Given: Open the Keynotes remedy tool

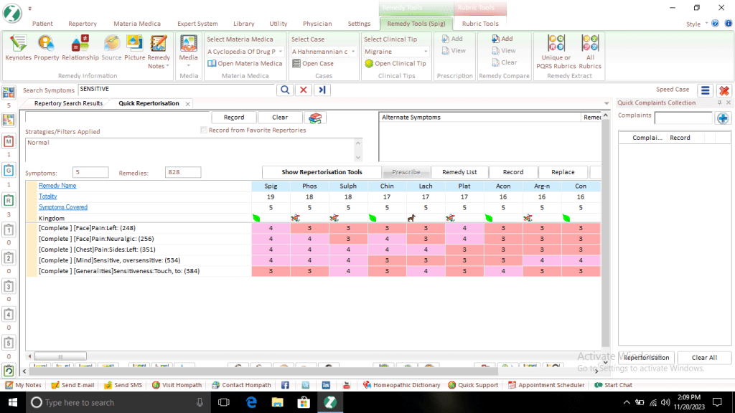Looking at the screenshot, I should 18,47.
